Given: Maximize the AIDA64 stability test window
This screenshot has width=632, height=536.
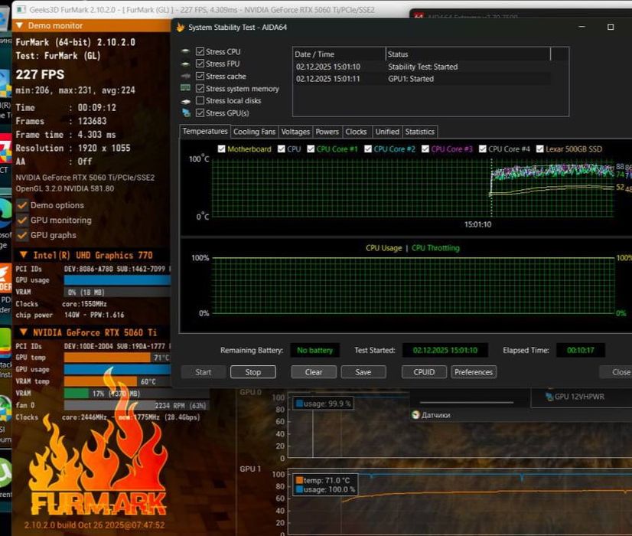Looking at the screenshot, I should (x=611, y=27).
